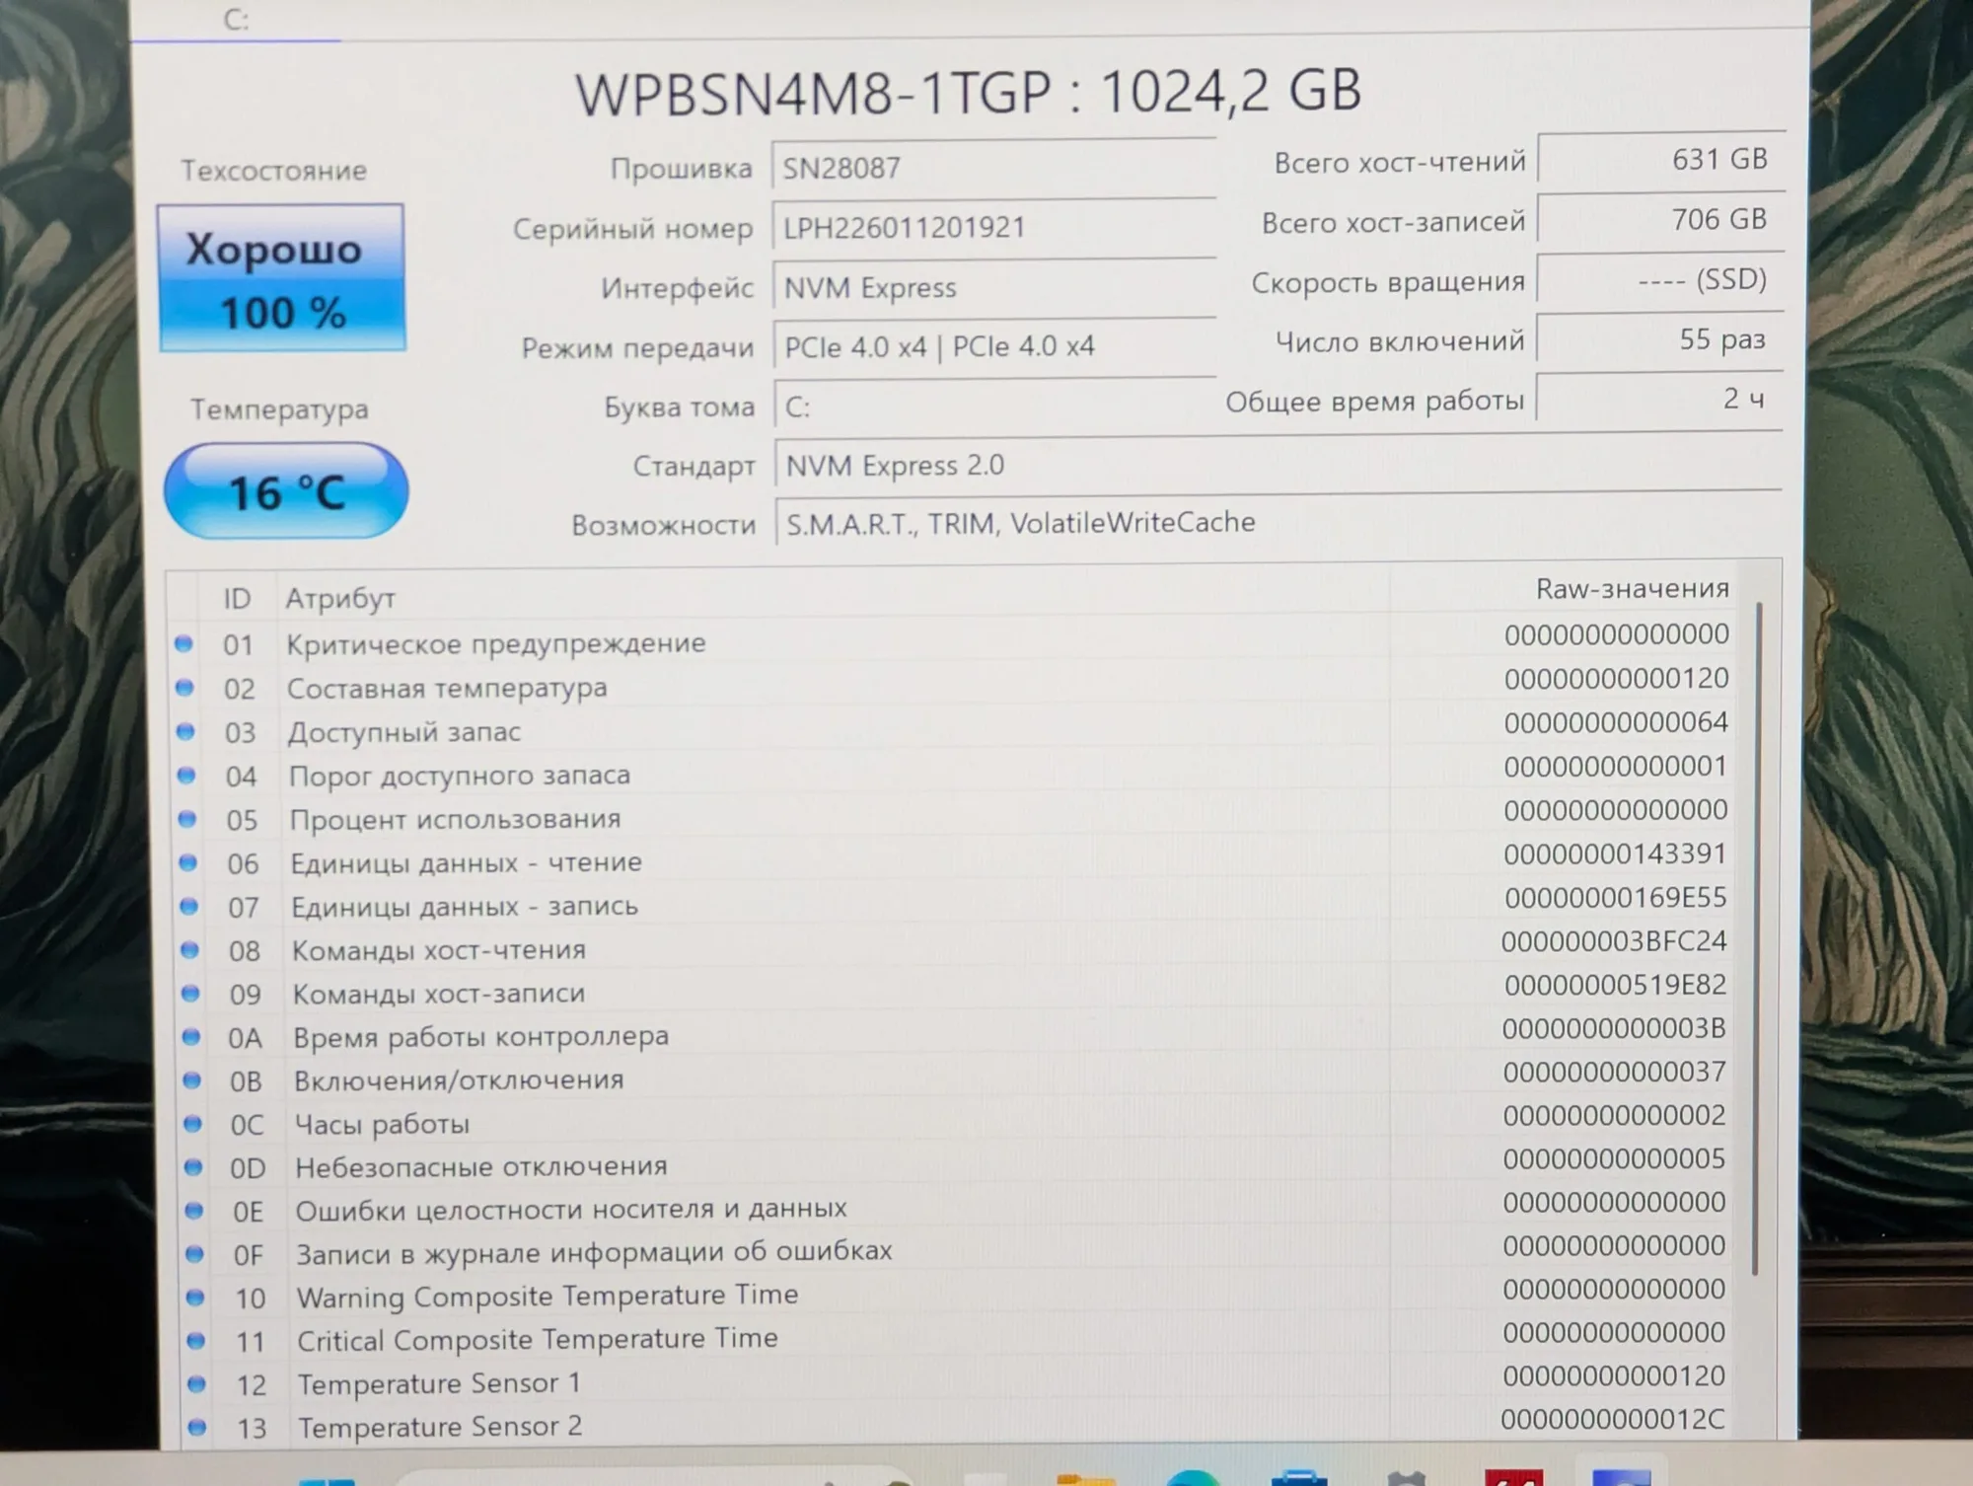Click the status dot for Включения/отключения row
Viewport: 1973px width, 1486px height.
(x=192, y=1080)
